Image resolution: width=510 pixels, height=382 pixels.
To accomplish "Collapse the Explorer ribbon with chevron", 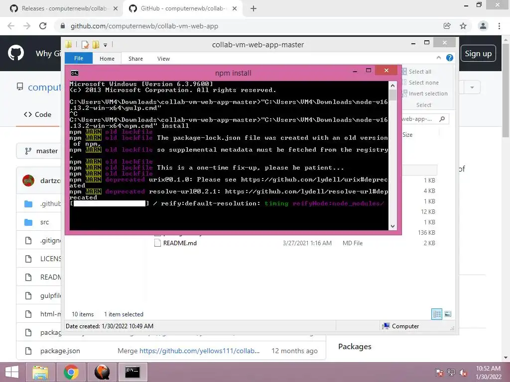I will tap(439, 58).
